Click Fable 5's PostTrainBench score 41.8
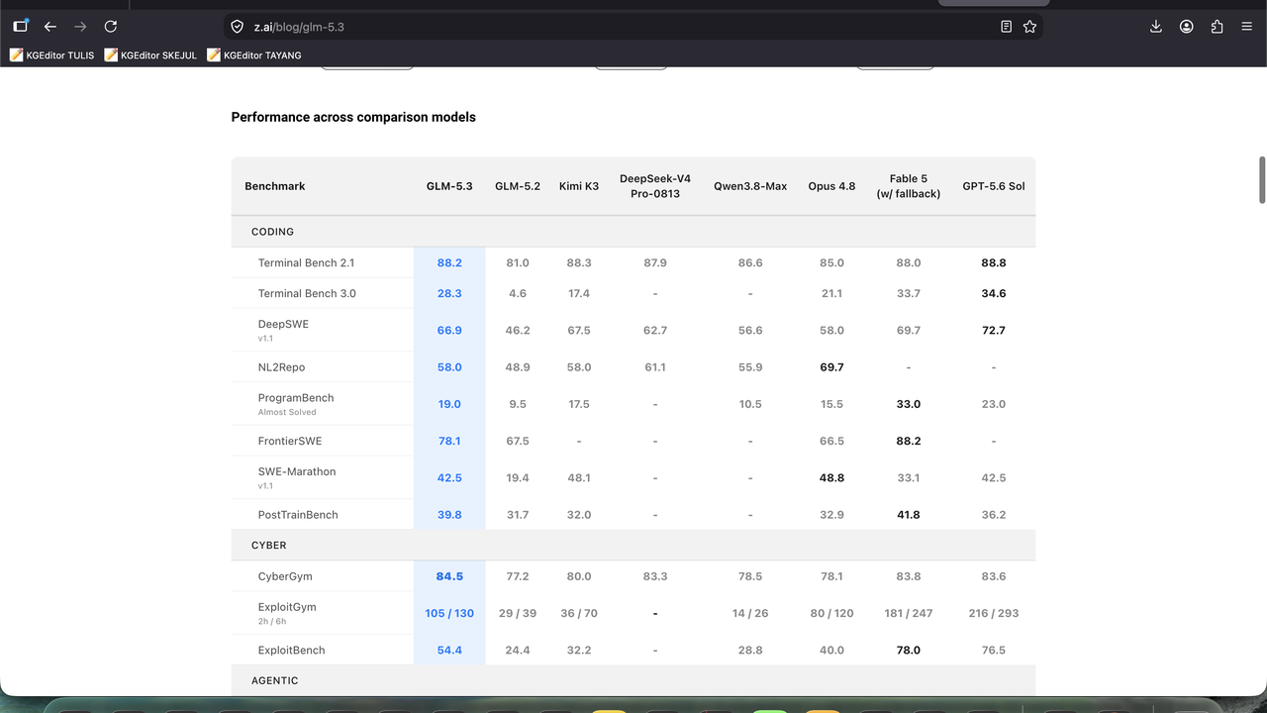This screenshot has width=1267, height=713. [x=909, y=515]
